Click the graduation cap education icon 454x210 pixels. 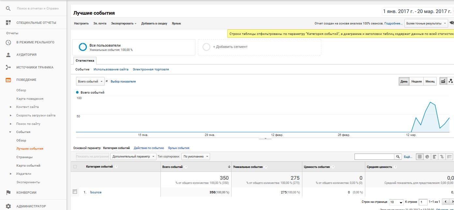tap(452, 23)
